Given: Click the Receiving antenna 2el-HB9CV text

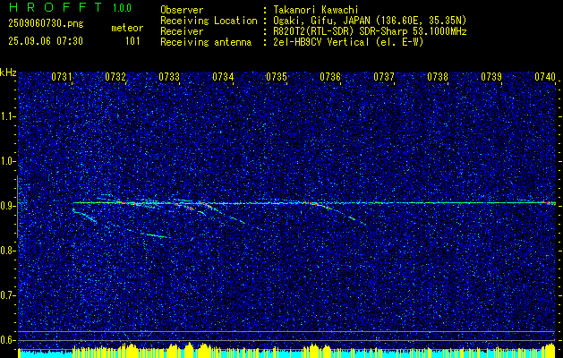Looking at the screenshot, I should [x=349, y=42].
